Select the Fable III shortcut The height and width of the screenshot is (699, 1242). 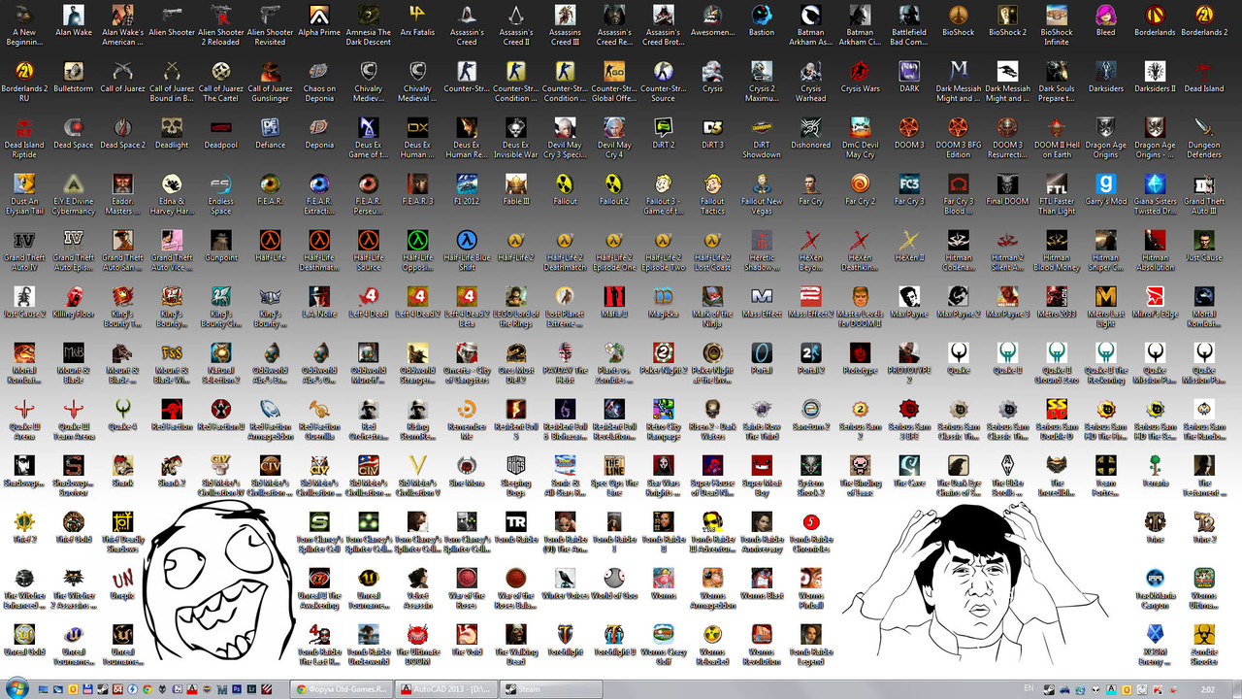(515, 190)
